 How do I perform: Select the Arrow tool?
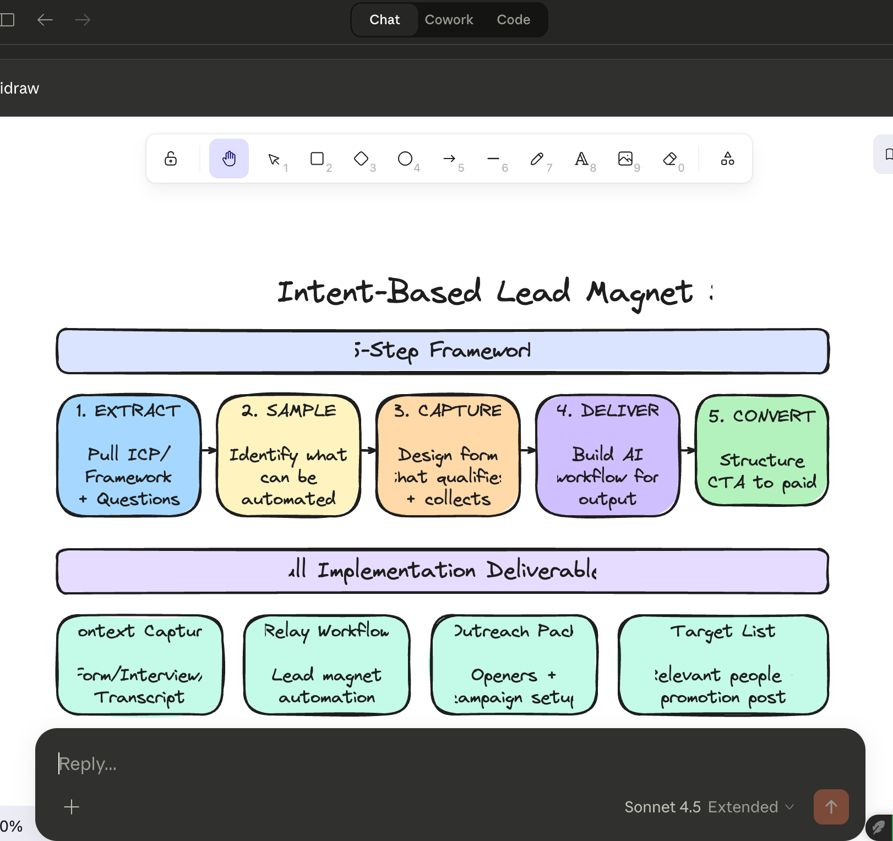(449, 159)
